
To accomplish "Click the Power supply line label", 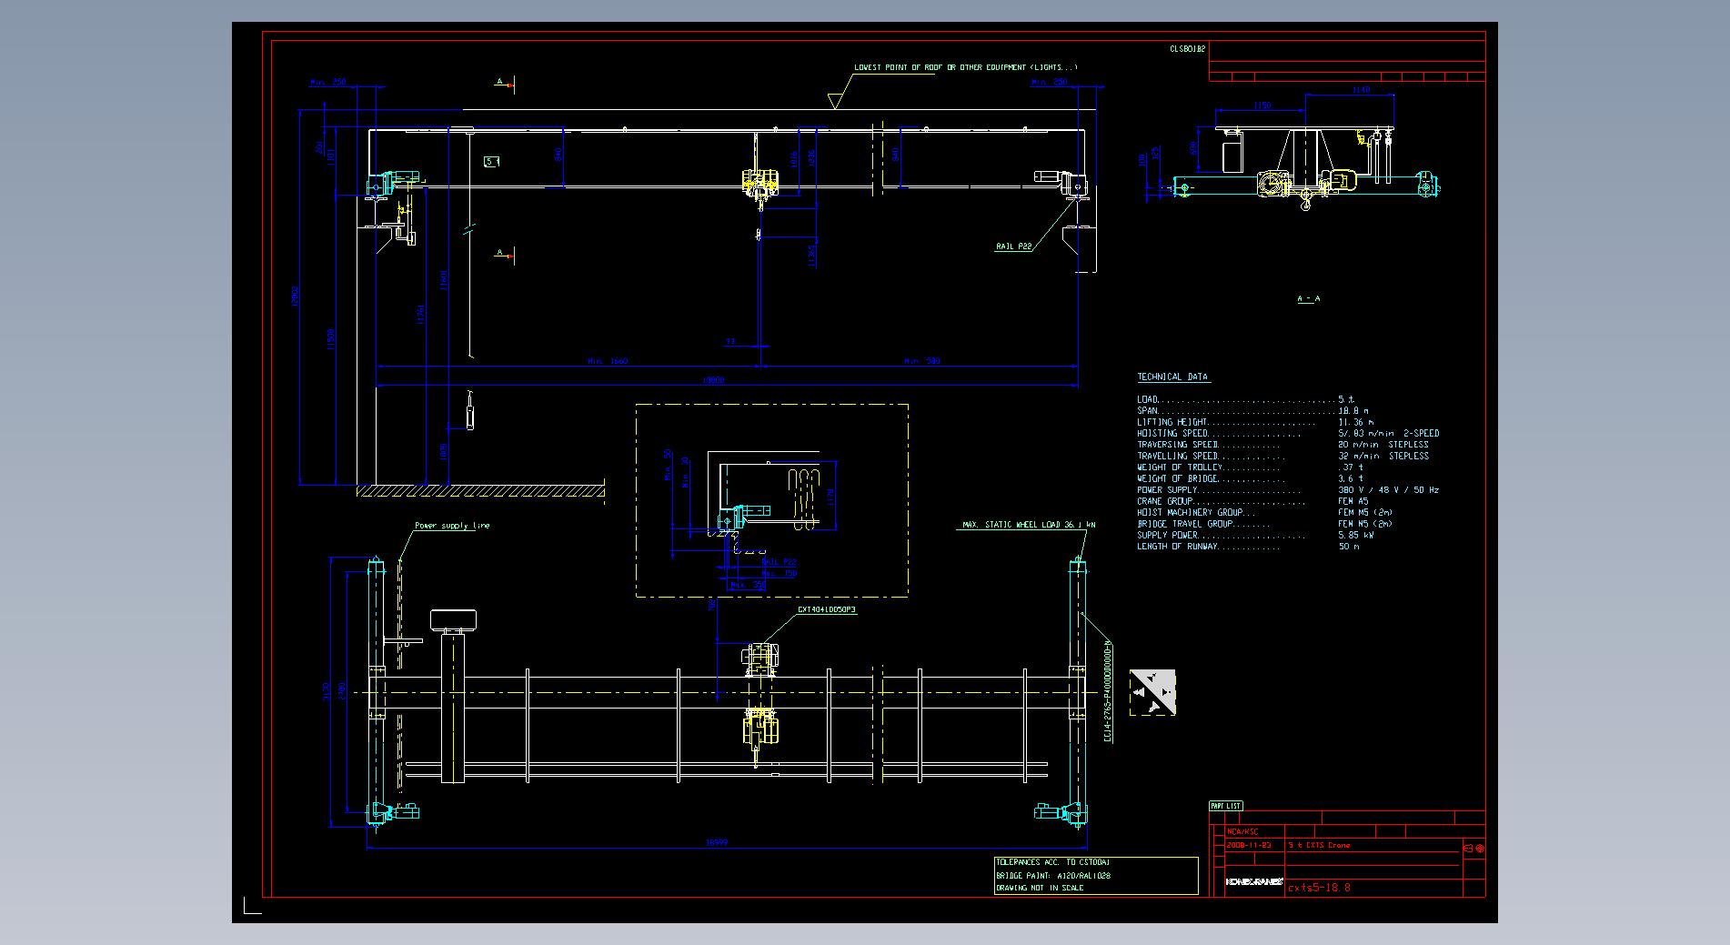I will click(x=452, y=526).
